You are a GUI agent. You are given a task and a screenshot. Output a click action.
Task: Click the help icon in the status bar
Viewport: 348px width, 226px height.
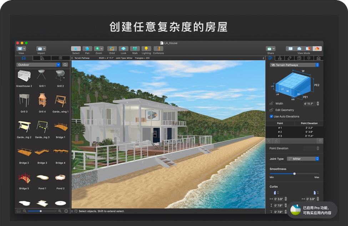(x=76, y=211)
